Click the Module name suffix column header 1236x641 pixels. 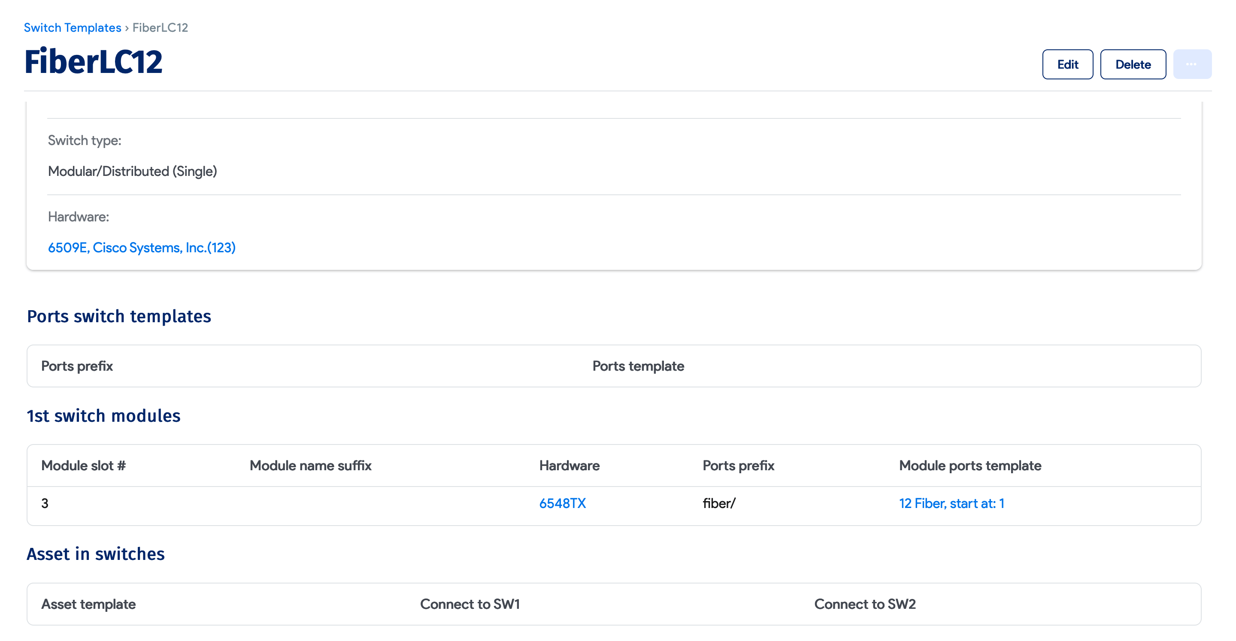(x=310, y=466)
